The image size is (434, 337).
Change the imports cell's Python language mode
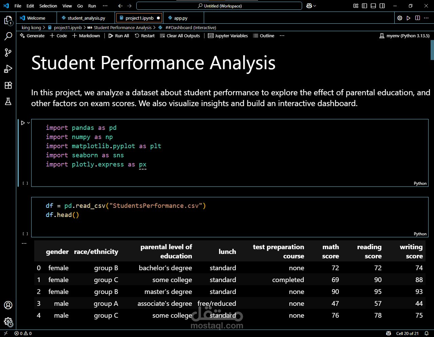(420, 183)
